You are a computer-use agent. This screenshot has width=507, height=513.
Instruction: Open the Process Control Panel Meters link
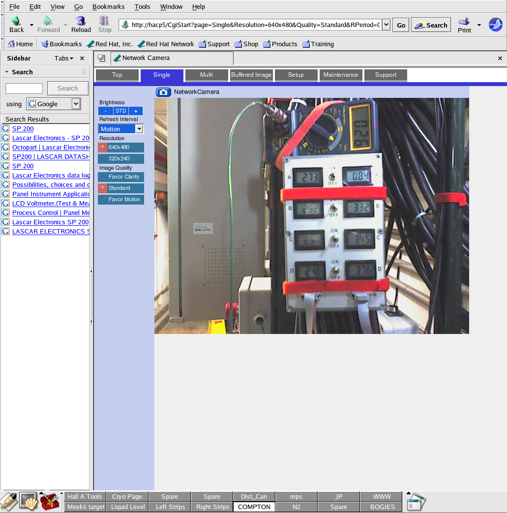pyautogui.click(x=51, y=212)
